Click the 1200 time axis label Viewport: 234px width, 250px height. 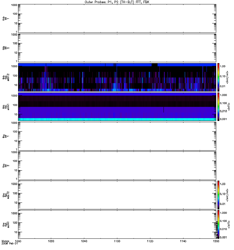(x=215, y=242)
